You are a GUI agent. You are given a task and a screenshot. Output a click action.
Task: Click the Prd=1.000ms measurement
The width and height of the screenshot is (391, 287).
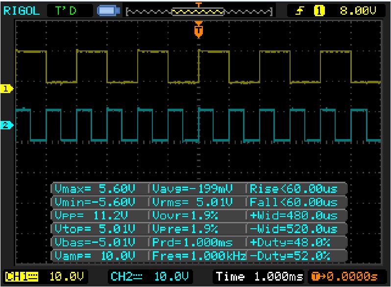click(x=193, y=242)
